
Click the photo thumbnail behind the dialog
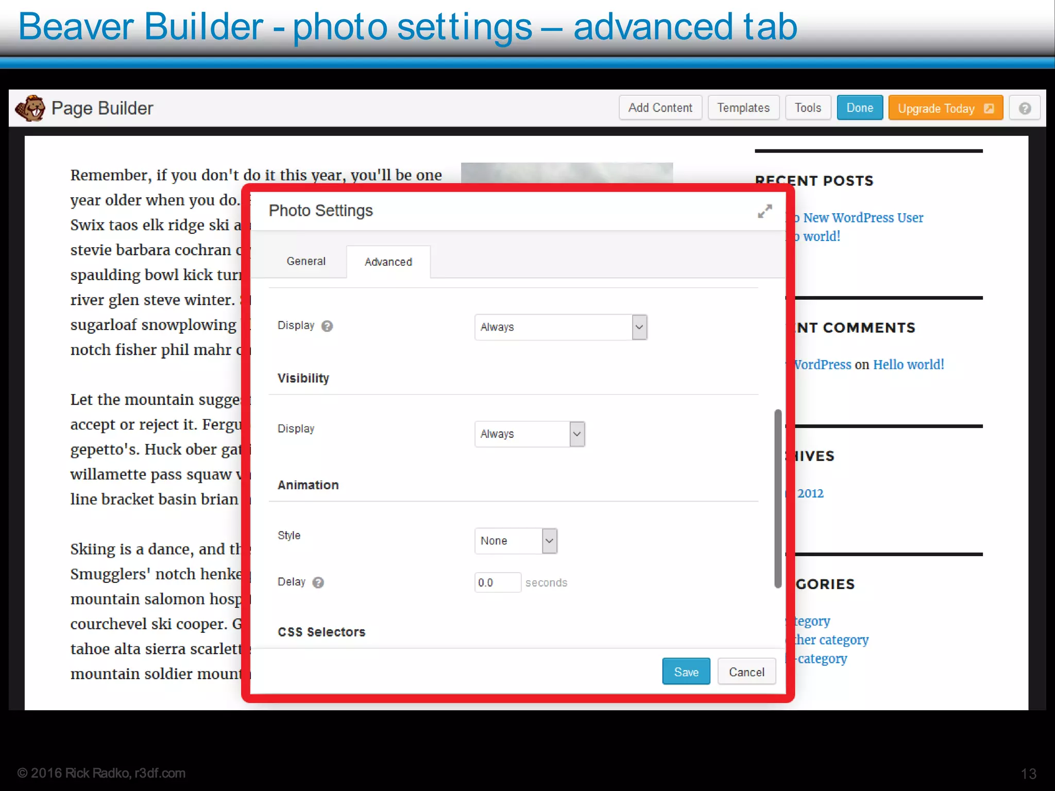point(567,173)
